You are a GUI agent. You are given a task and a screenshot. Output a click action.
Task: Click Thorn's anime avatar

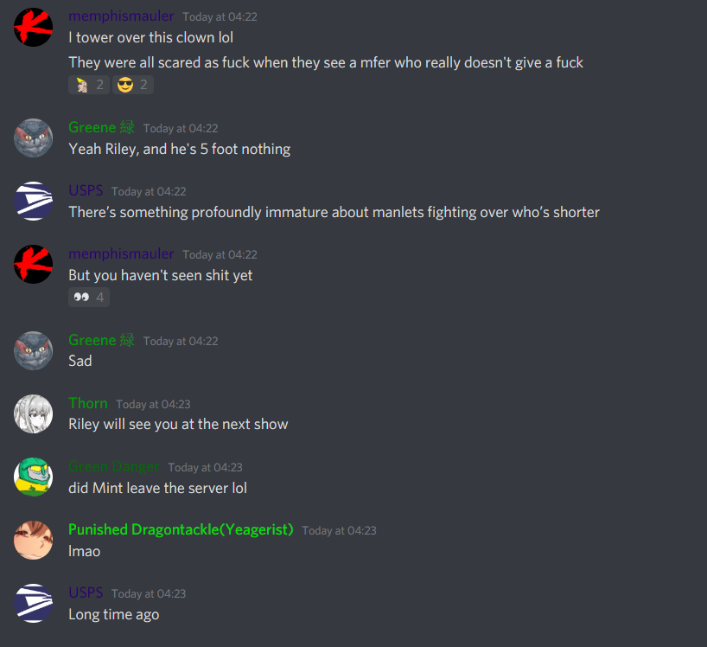pos(34,414)
